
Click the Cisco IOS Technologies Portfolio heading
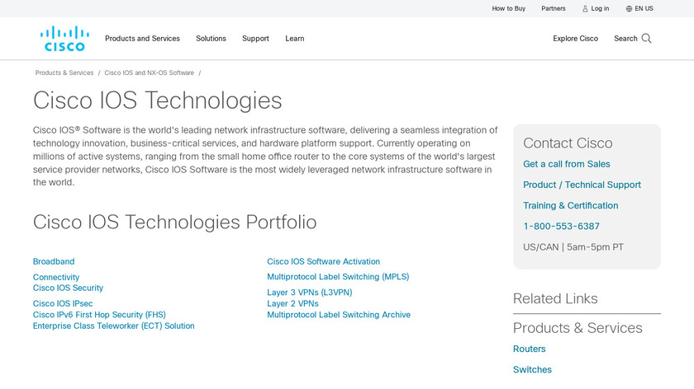coord(175,222)
